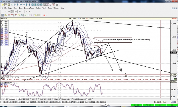The width and height of the screenshot is (178, 107).
Task: Click the red magnet snap icon
Action: click(x=44, y=15)
